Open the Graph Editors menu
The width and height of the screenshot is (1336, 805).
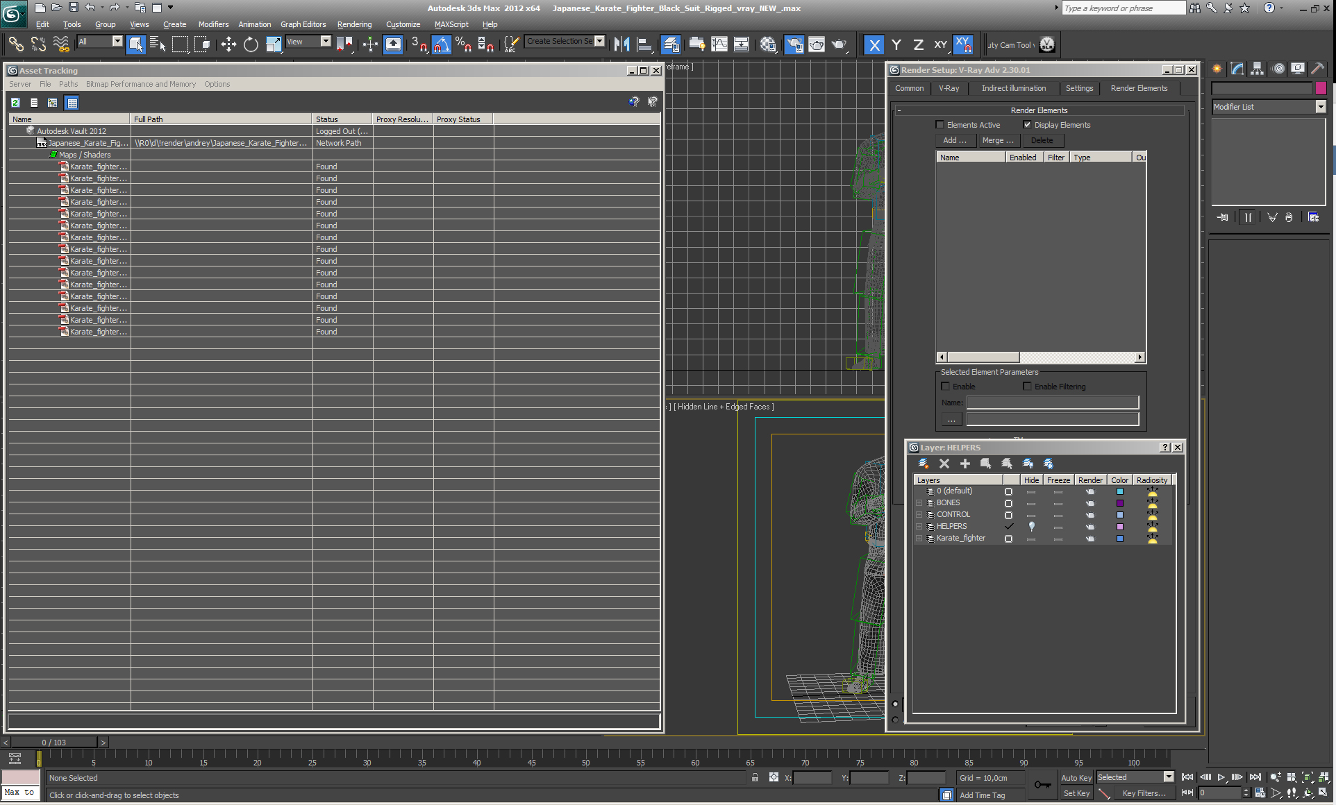click(x=303, y=24)
